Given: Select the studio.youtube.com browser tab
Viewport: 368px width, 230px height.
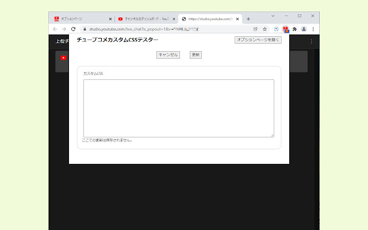Looking at the screenshot, I should point(209,19).
